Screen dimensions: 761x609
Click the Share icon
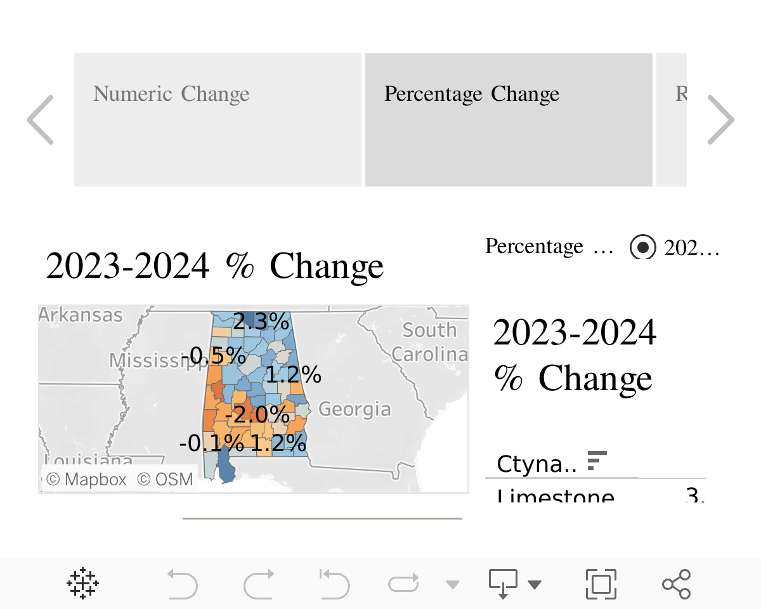(x=676, y=584)
